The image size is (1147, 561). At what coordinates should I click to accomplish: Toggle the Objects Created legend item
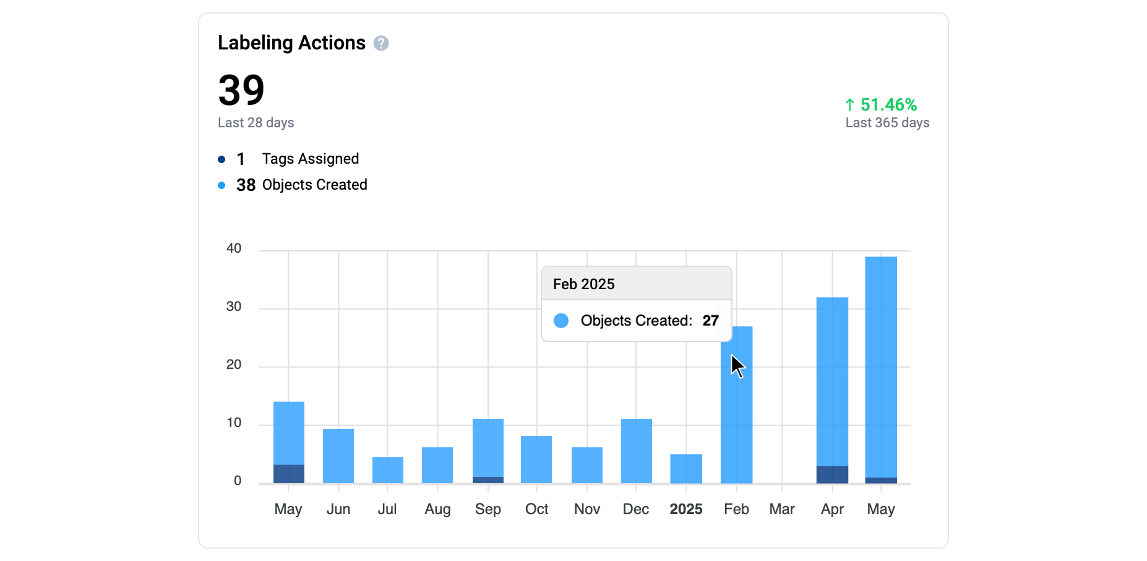coord(314,185)
